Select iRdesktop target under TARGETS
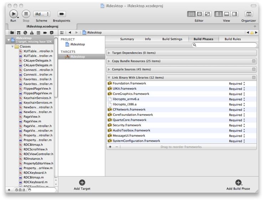 pyautogui.click(x=81, y=57)
